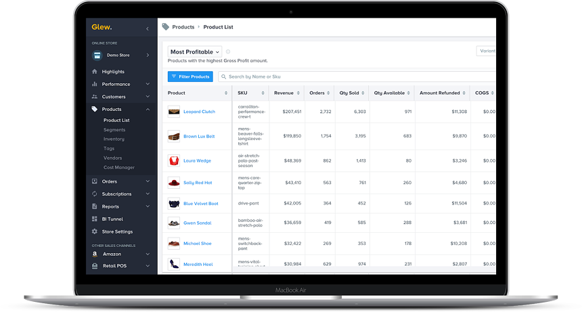Sort by Amount Refunded column arrows
Viewport: 582px width, 312px height.
pyautogui.click(x=464, y=93)
